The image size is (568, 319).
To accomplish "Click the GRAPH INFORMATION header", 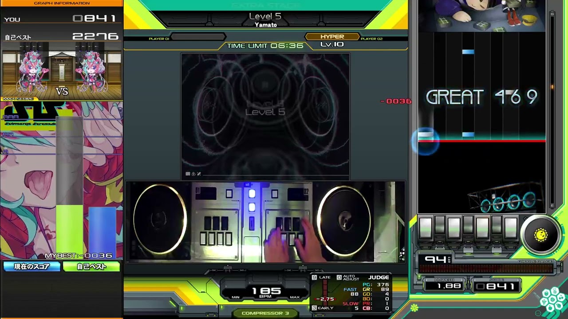I will [62, 3].
